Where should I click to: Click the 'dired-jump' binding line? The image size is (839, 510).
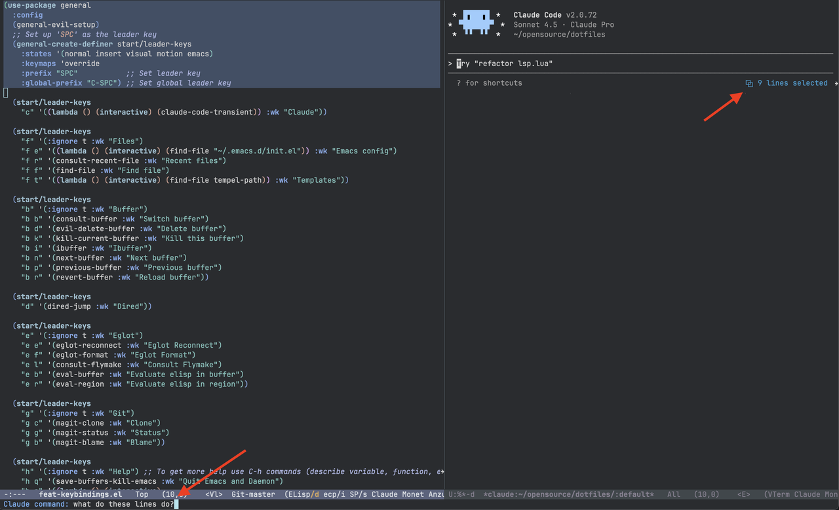click(87, 306)
